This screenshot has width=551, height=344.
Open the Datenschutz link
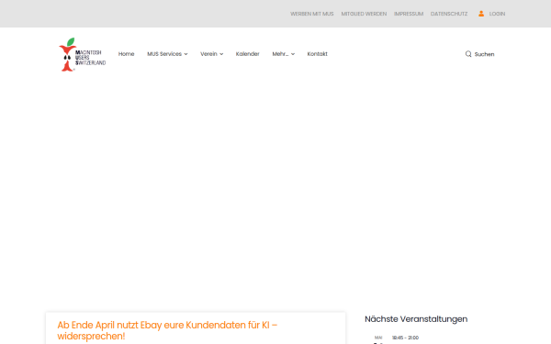449,14
